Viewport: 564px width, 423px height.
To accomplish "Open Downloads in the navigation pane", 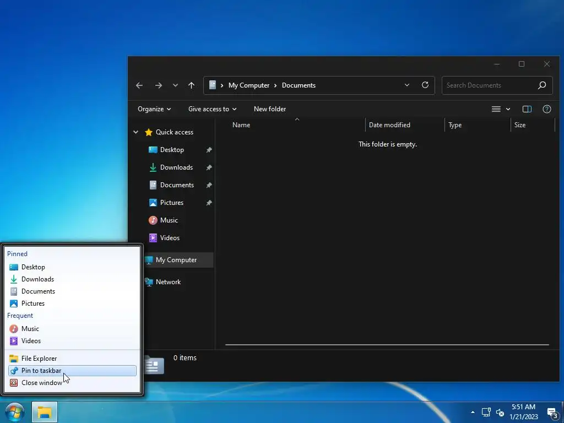I will (176, 167).
